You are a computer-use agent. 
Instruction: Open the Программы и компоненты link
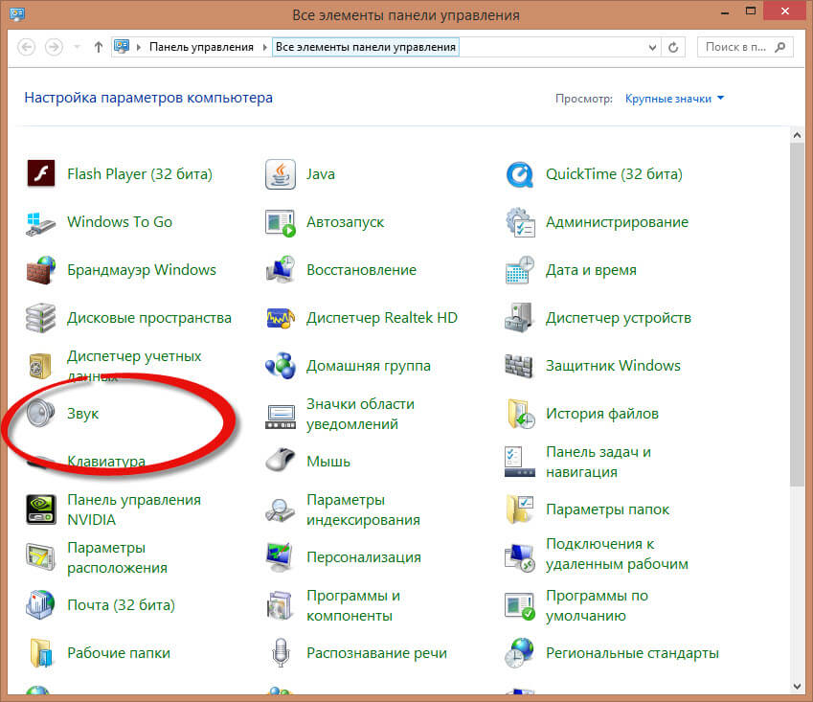(352, 605)
